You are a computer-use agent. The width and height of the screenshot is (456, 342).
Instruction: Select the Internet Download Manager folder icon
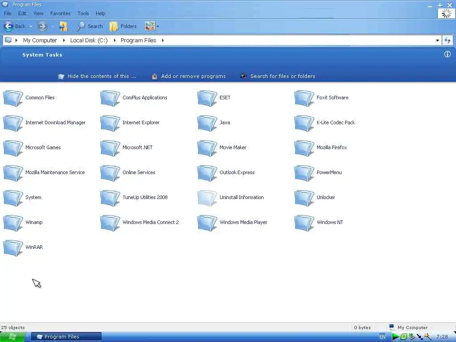[13, 123]
